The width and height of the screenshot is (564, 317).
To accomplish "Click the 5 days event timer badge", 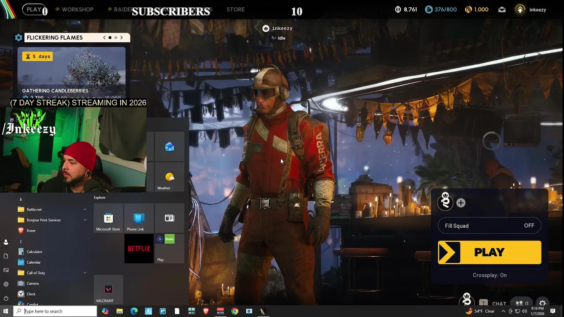I will tap(38, 56).
